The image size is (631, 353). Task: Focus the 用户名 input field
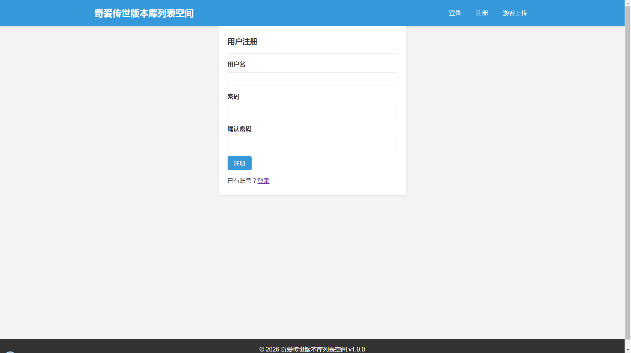click(x=312, y=79)
